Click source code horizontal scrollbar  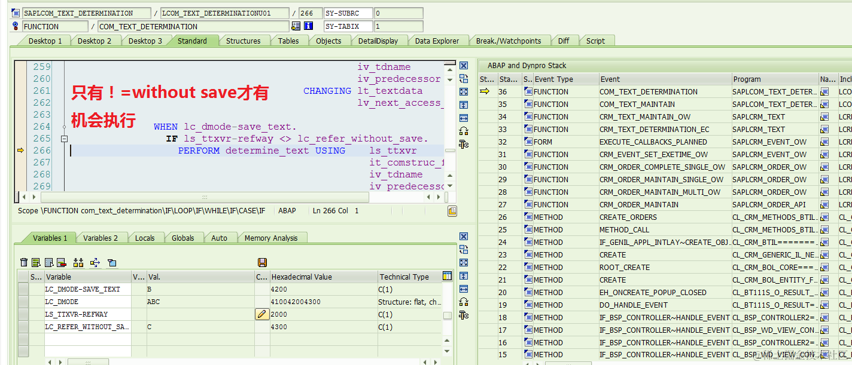pyautogui.click(x=205, y=197)
